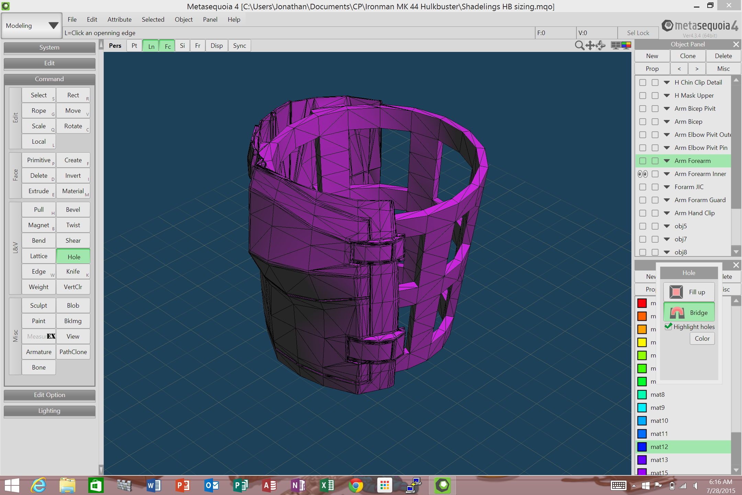Toggle Ln line display button
This screenshot has height=495, width=742.
pyautogui.click(x=151, y=46)
